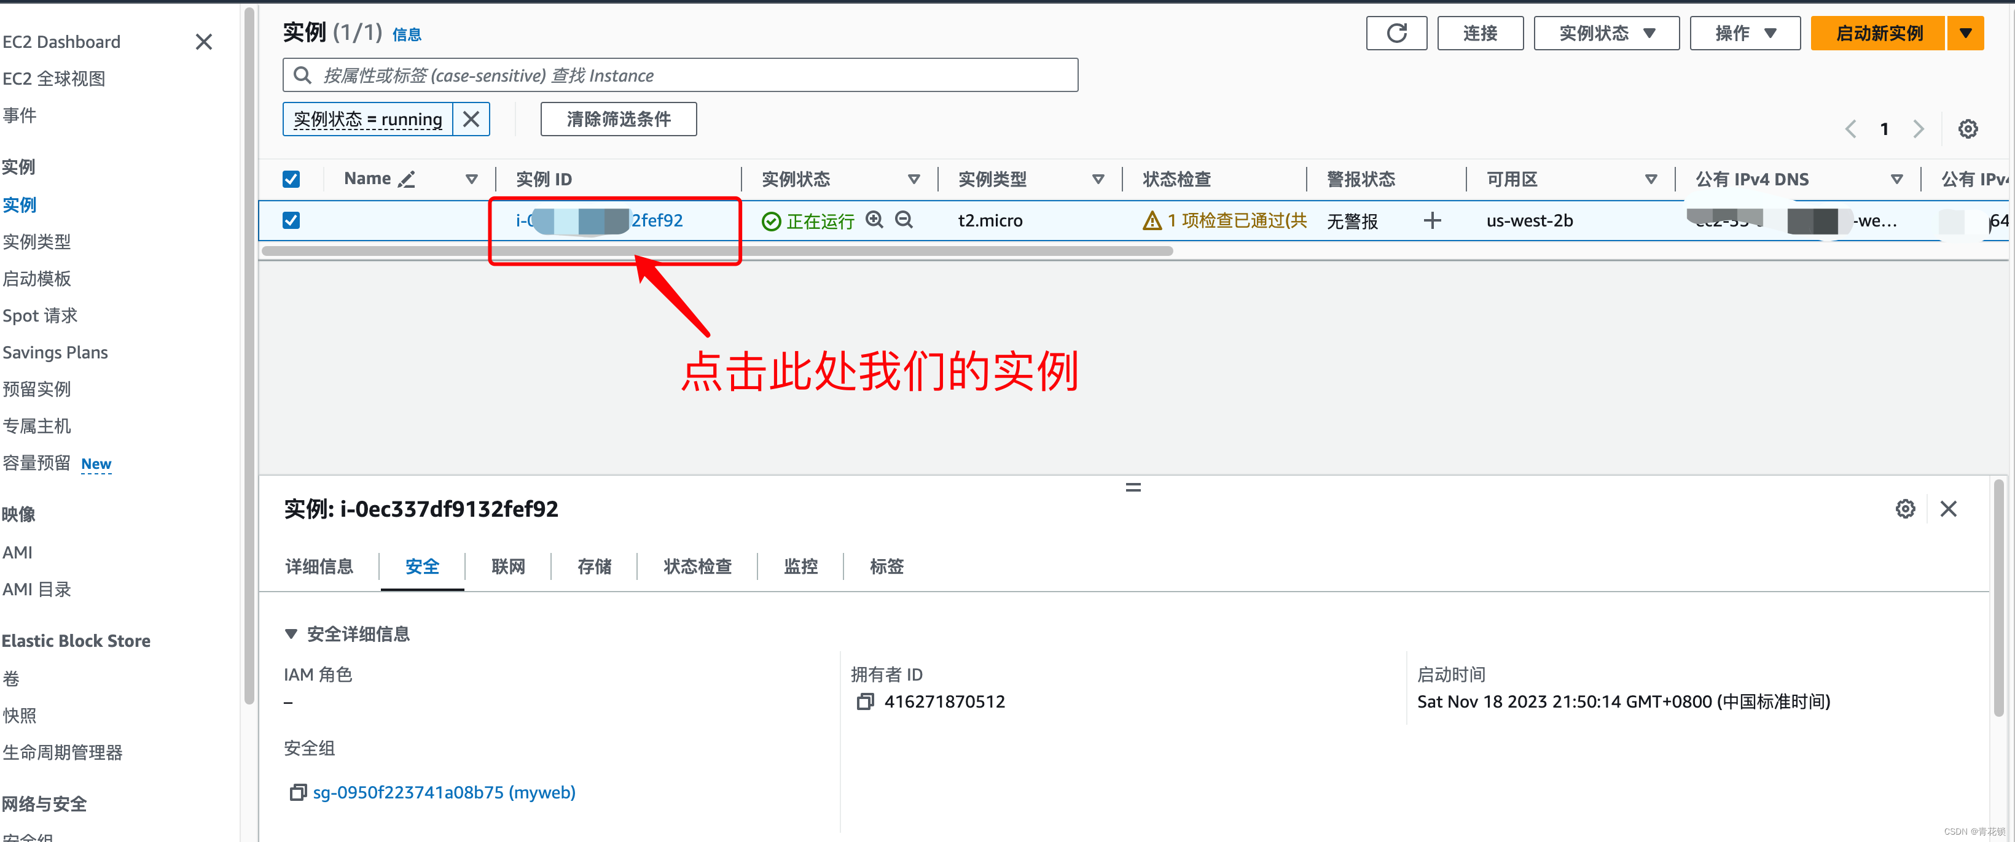
Task: Switch to the 详细信息 tab
Action: [x=319, y=566]
